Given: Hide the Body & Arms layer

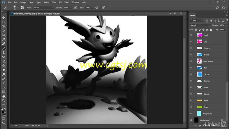Looking at the screenshot, I should (191, 61).
